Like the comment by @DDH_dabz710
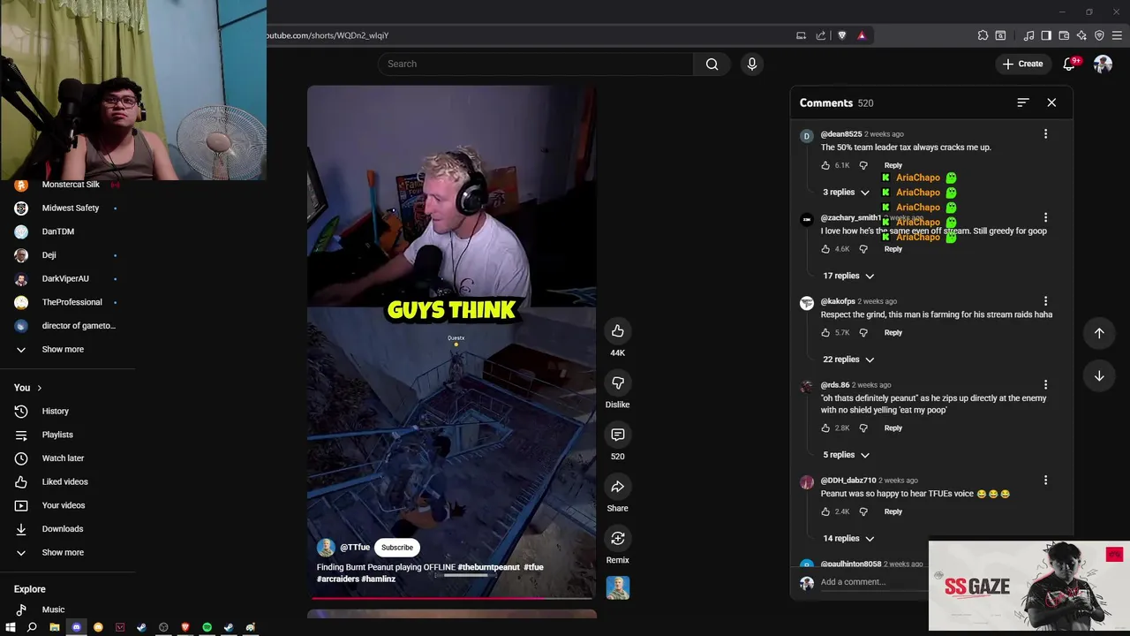1130x636 pixels. coord(826,511)
